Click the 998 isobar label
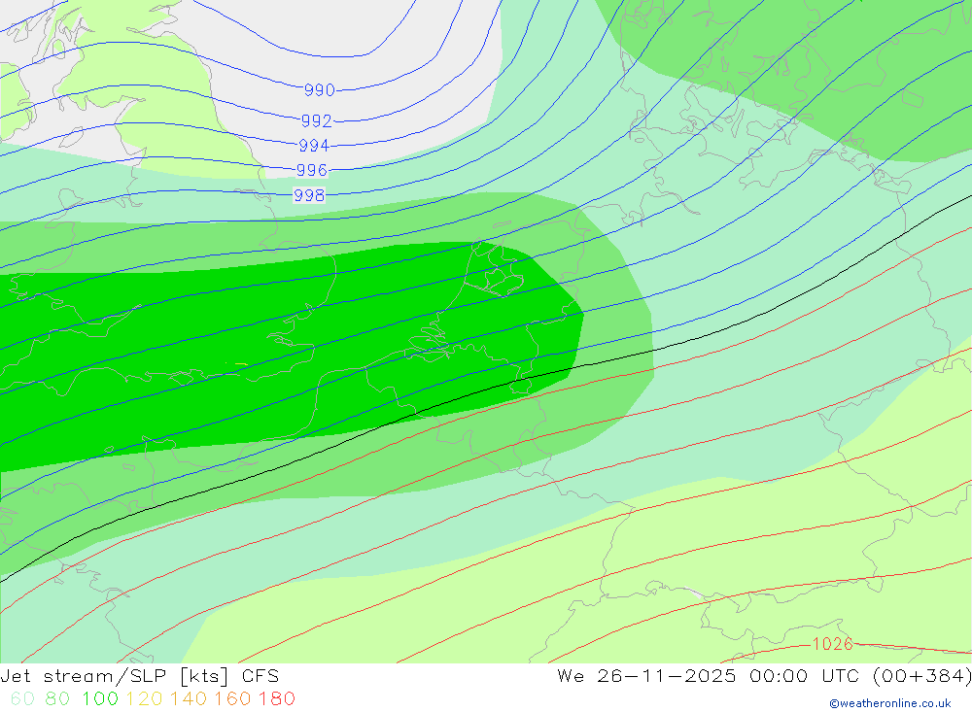 click(309, 196)
